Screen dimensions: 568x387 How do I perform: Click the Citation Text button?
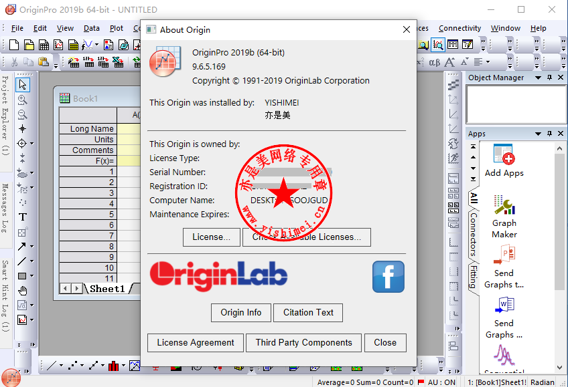tap(308, 313)
